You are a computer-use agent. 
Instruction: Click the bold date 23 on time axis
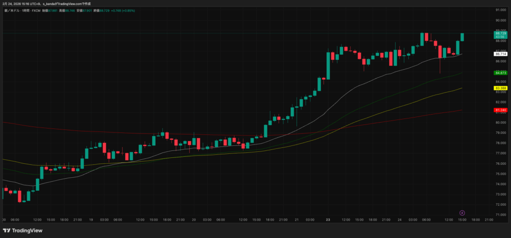tap(328, 219)
